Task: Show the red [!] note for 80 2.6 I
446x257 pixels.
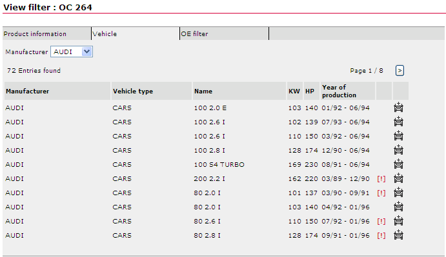Action: (x=381, y=222)
